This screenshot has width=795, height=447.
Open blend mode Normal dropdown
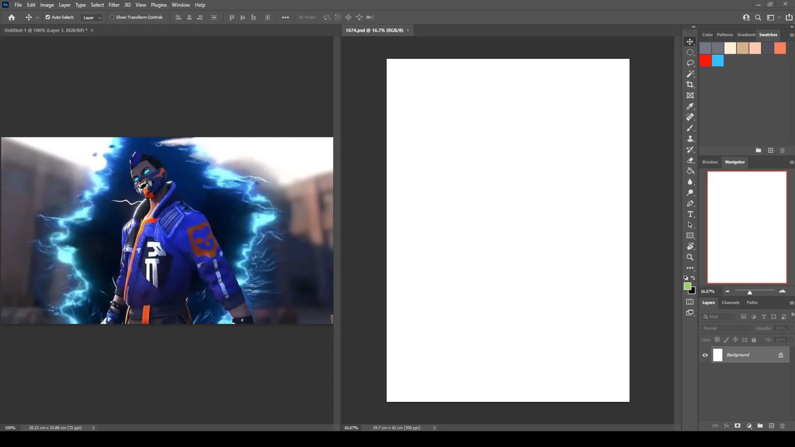click(x=727, y=328)
